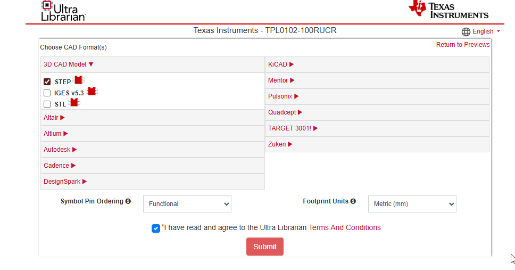The width and height of the screenshot is (515, 270).
Task: Click the red chip icon beside STL
Action: click(x=74, y=102)
